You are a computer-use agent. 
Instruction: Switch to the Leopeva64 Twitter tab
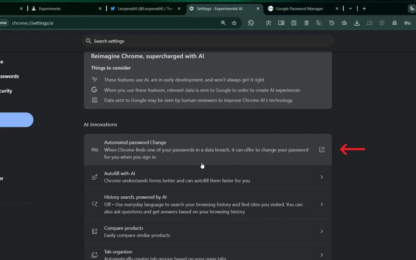pos(145,8)
